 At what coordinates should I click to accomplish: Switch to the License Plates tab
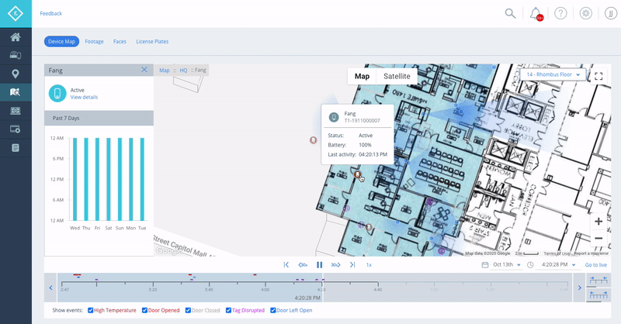click(x=152, y=41)
